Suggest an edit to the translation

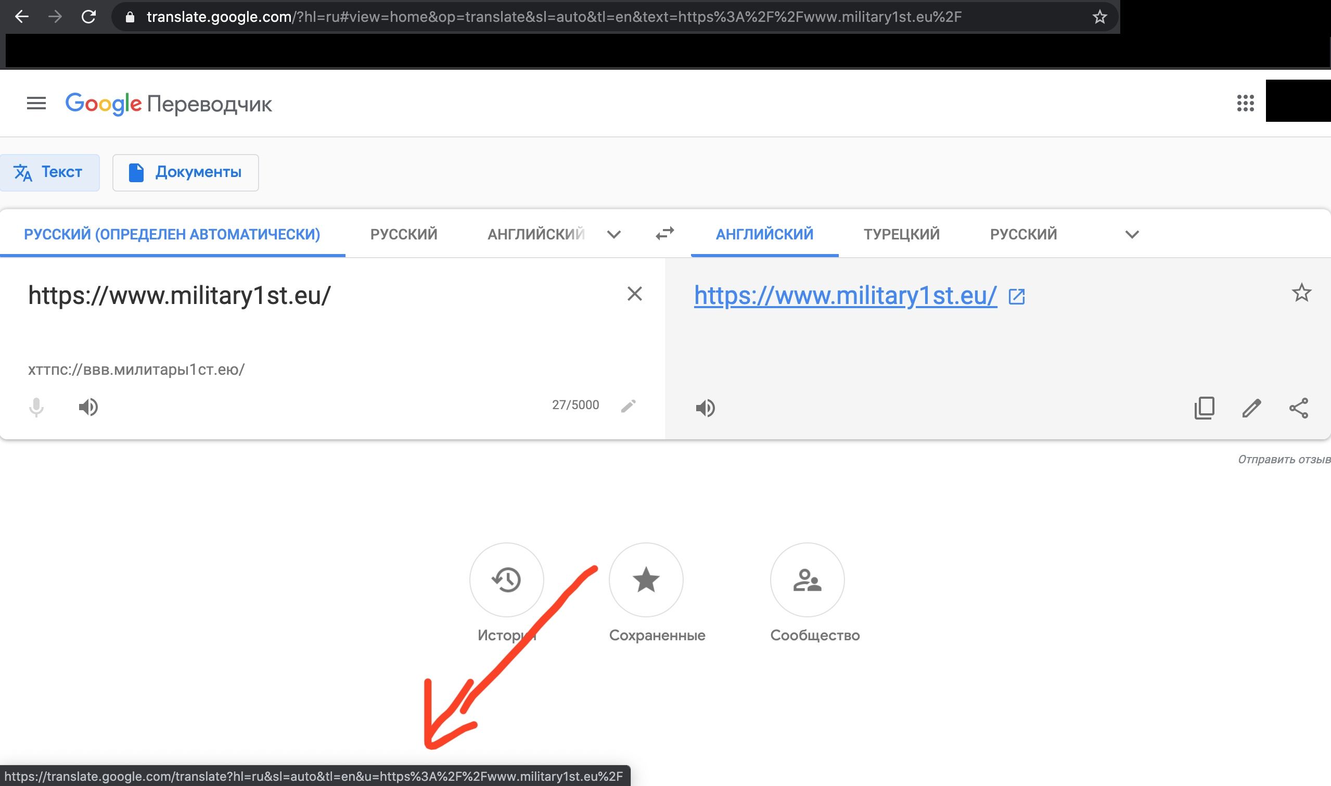coord(1251,408)
